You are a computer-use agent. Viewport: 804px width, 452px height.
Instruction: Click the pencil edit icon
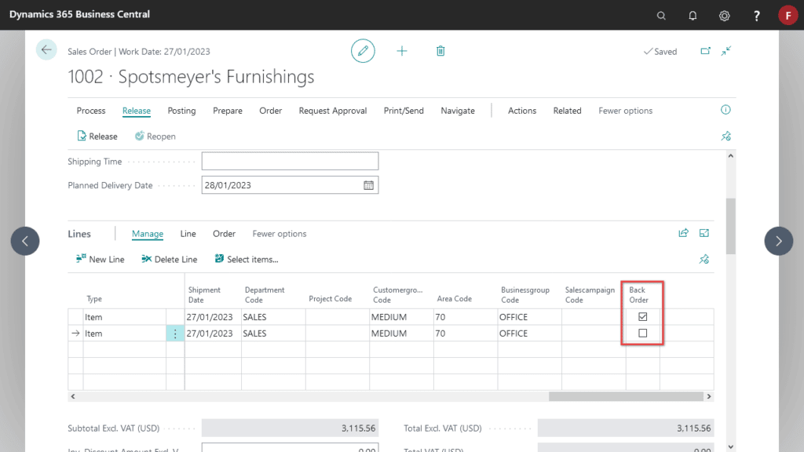coord(363,51)
